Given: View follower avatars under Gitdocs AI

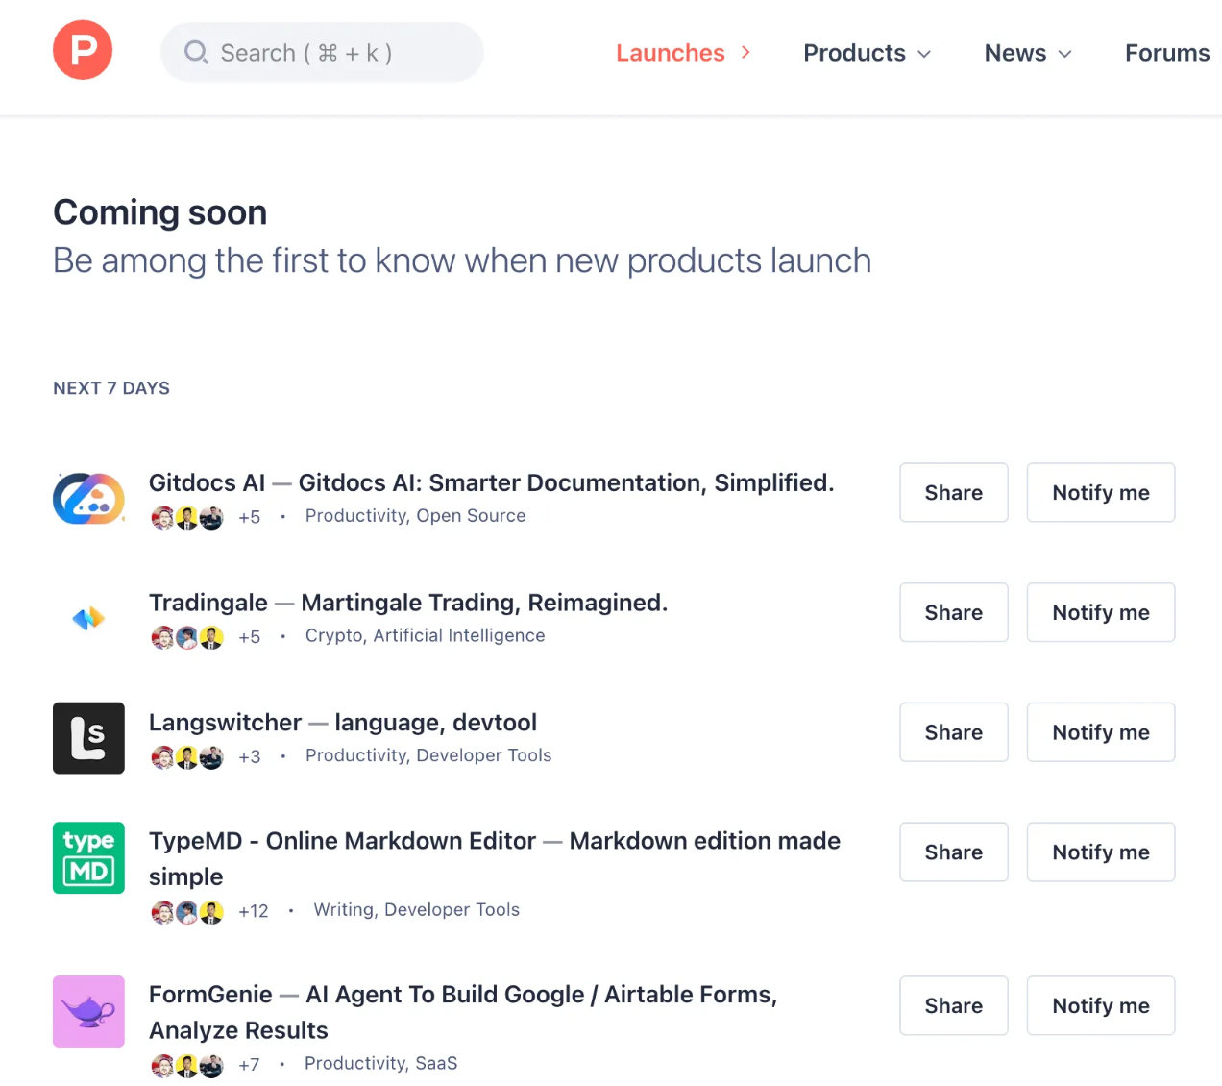Looking at the screenshot, I should tap(187, 517).
